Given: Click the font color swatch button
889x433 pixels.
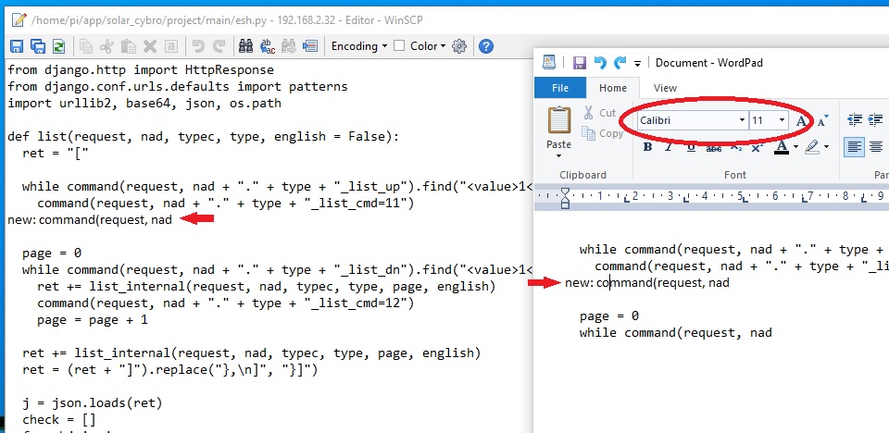Looking at the screenshot, I should pyautogui.click(x=781, y=146).
